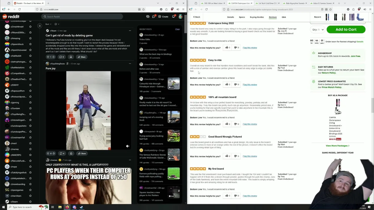This screenshot has height=210, width=374.
Task: Click the Reddit logo home link
Action: tap(11, 17)
